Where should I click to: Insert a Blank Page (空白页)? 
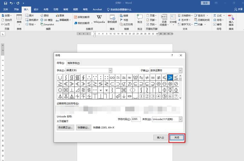[x=7, y=20]
